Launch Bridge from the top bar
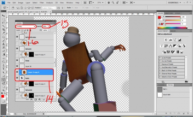 click(85, 3)
